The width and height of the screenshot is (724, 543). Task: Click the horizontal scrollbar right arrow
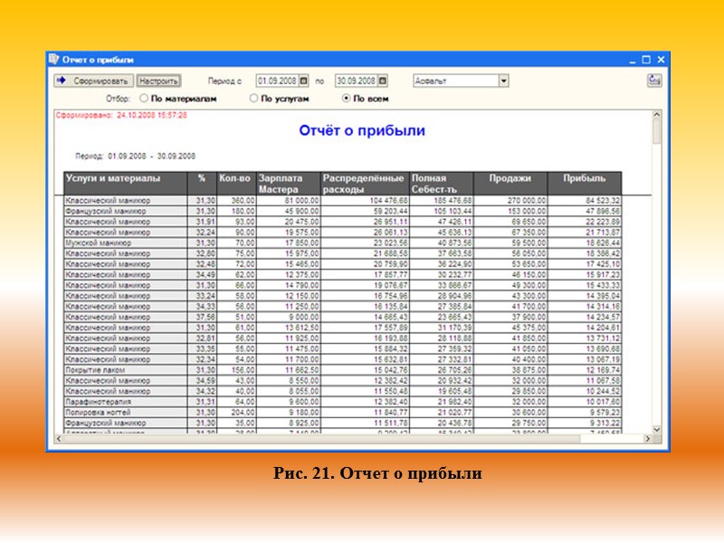(647, 439)
